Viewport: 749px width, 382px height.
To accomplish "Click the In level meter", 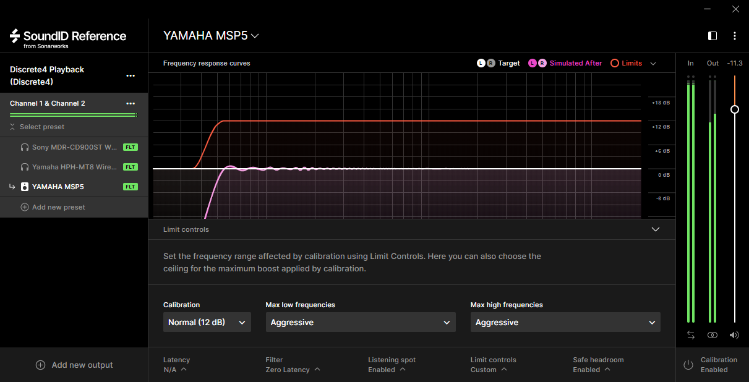I will pyautogui.click(x=691, y=199).
